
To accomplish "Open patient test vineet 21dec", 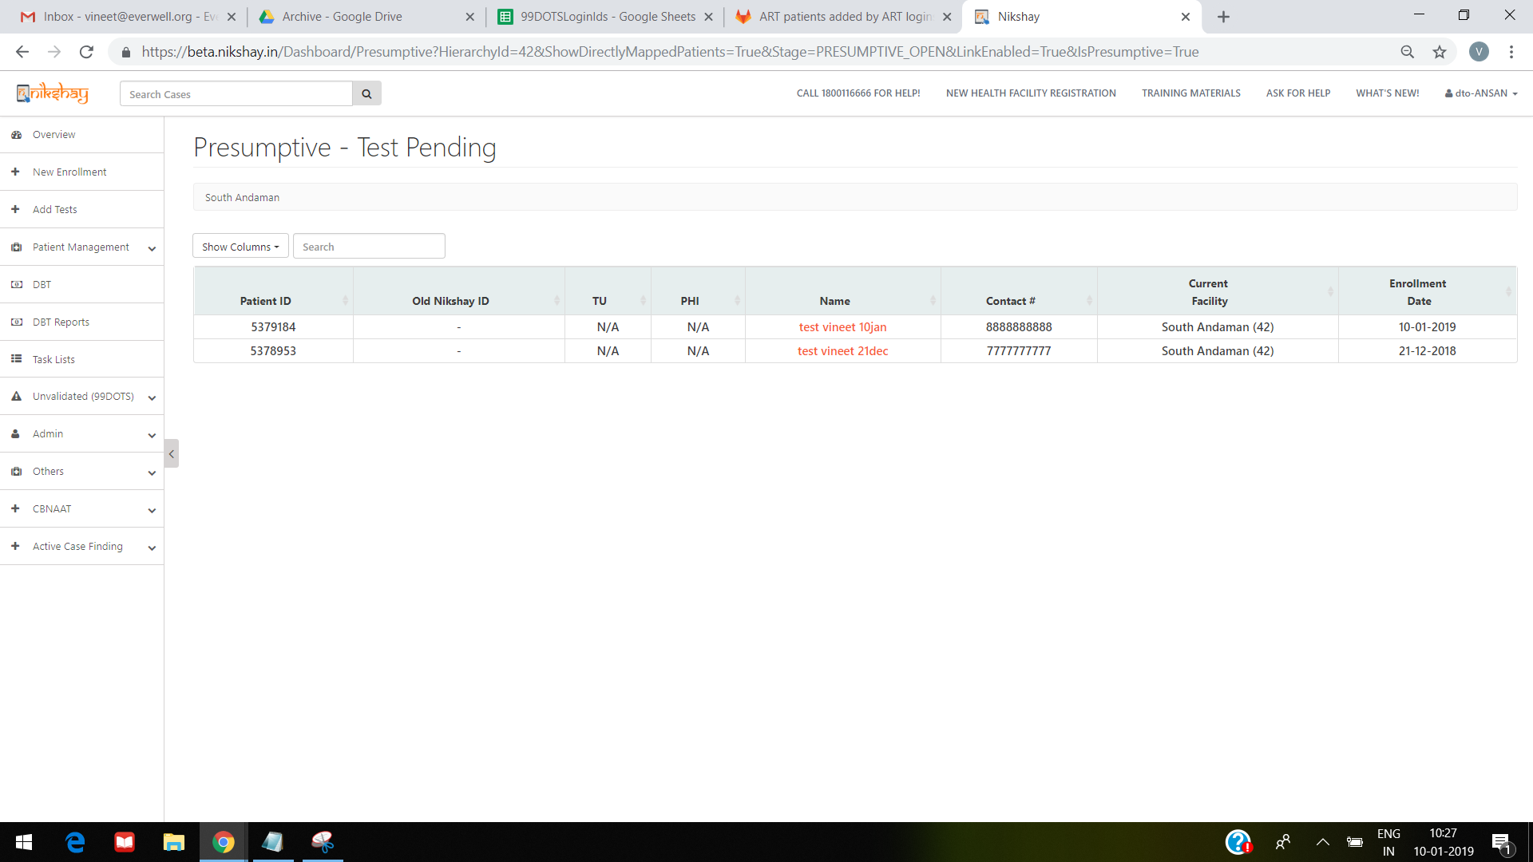I will point(842,351).
